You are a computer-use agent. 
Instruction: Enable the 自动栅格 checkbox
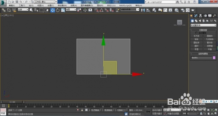(x=196, y=33)
